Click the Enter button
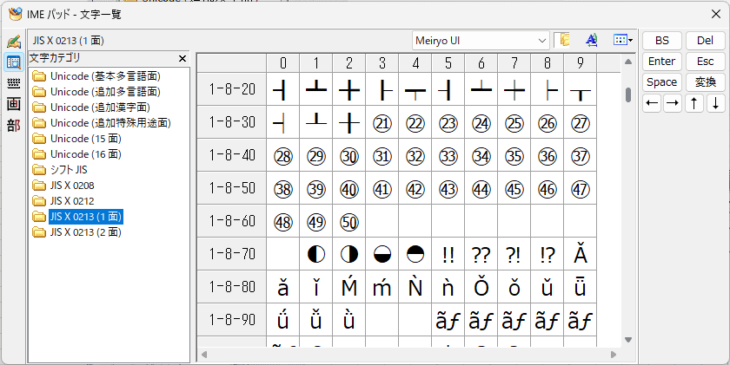Viewport: 730px width, 365px height. [662, 62]
